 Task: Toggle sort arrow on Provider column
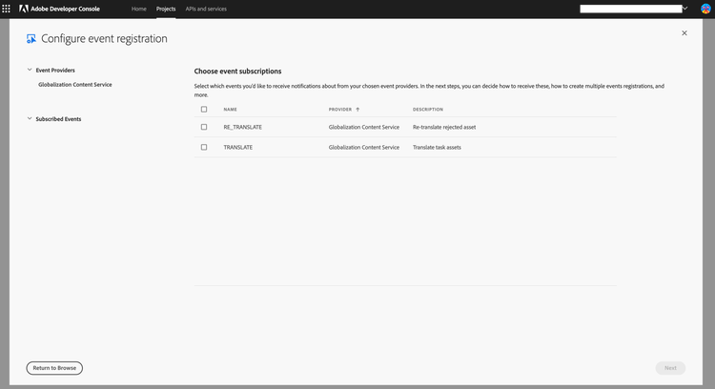357,110
